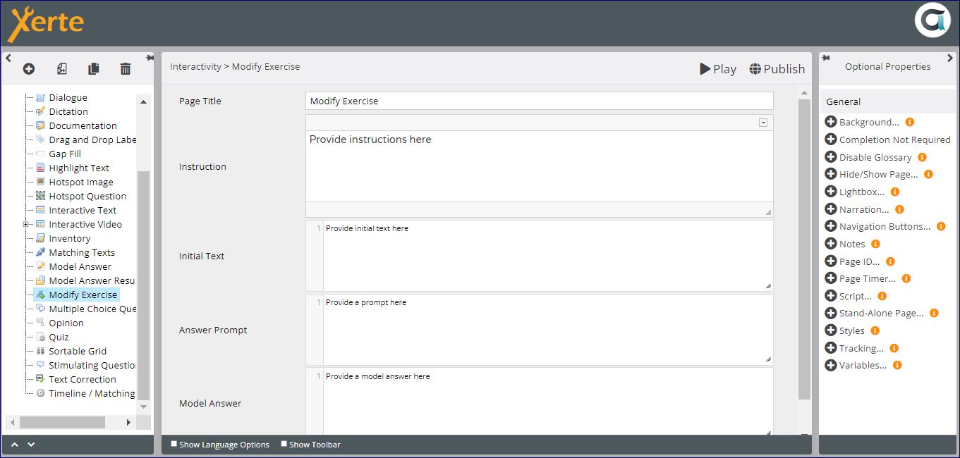Image resolution: width=960 pixels, height=458 pixels.
Task: Click the Delete trash can icon
Action: click(126, 68)
